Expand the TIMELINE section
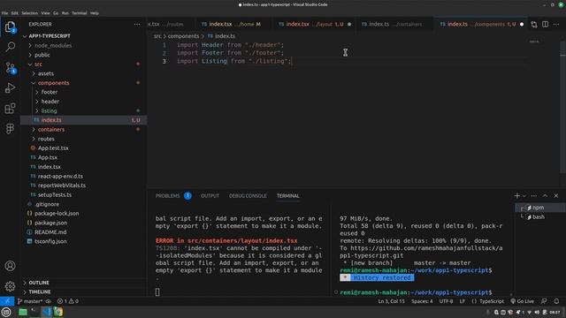Image resolution: width=566 pixels, height=318 pixels. coord(40,291)
